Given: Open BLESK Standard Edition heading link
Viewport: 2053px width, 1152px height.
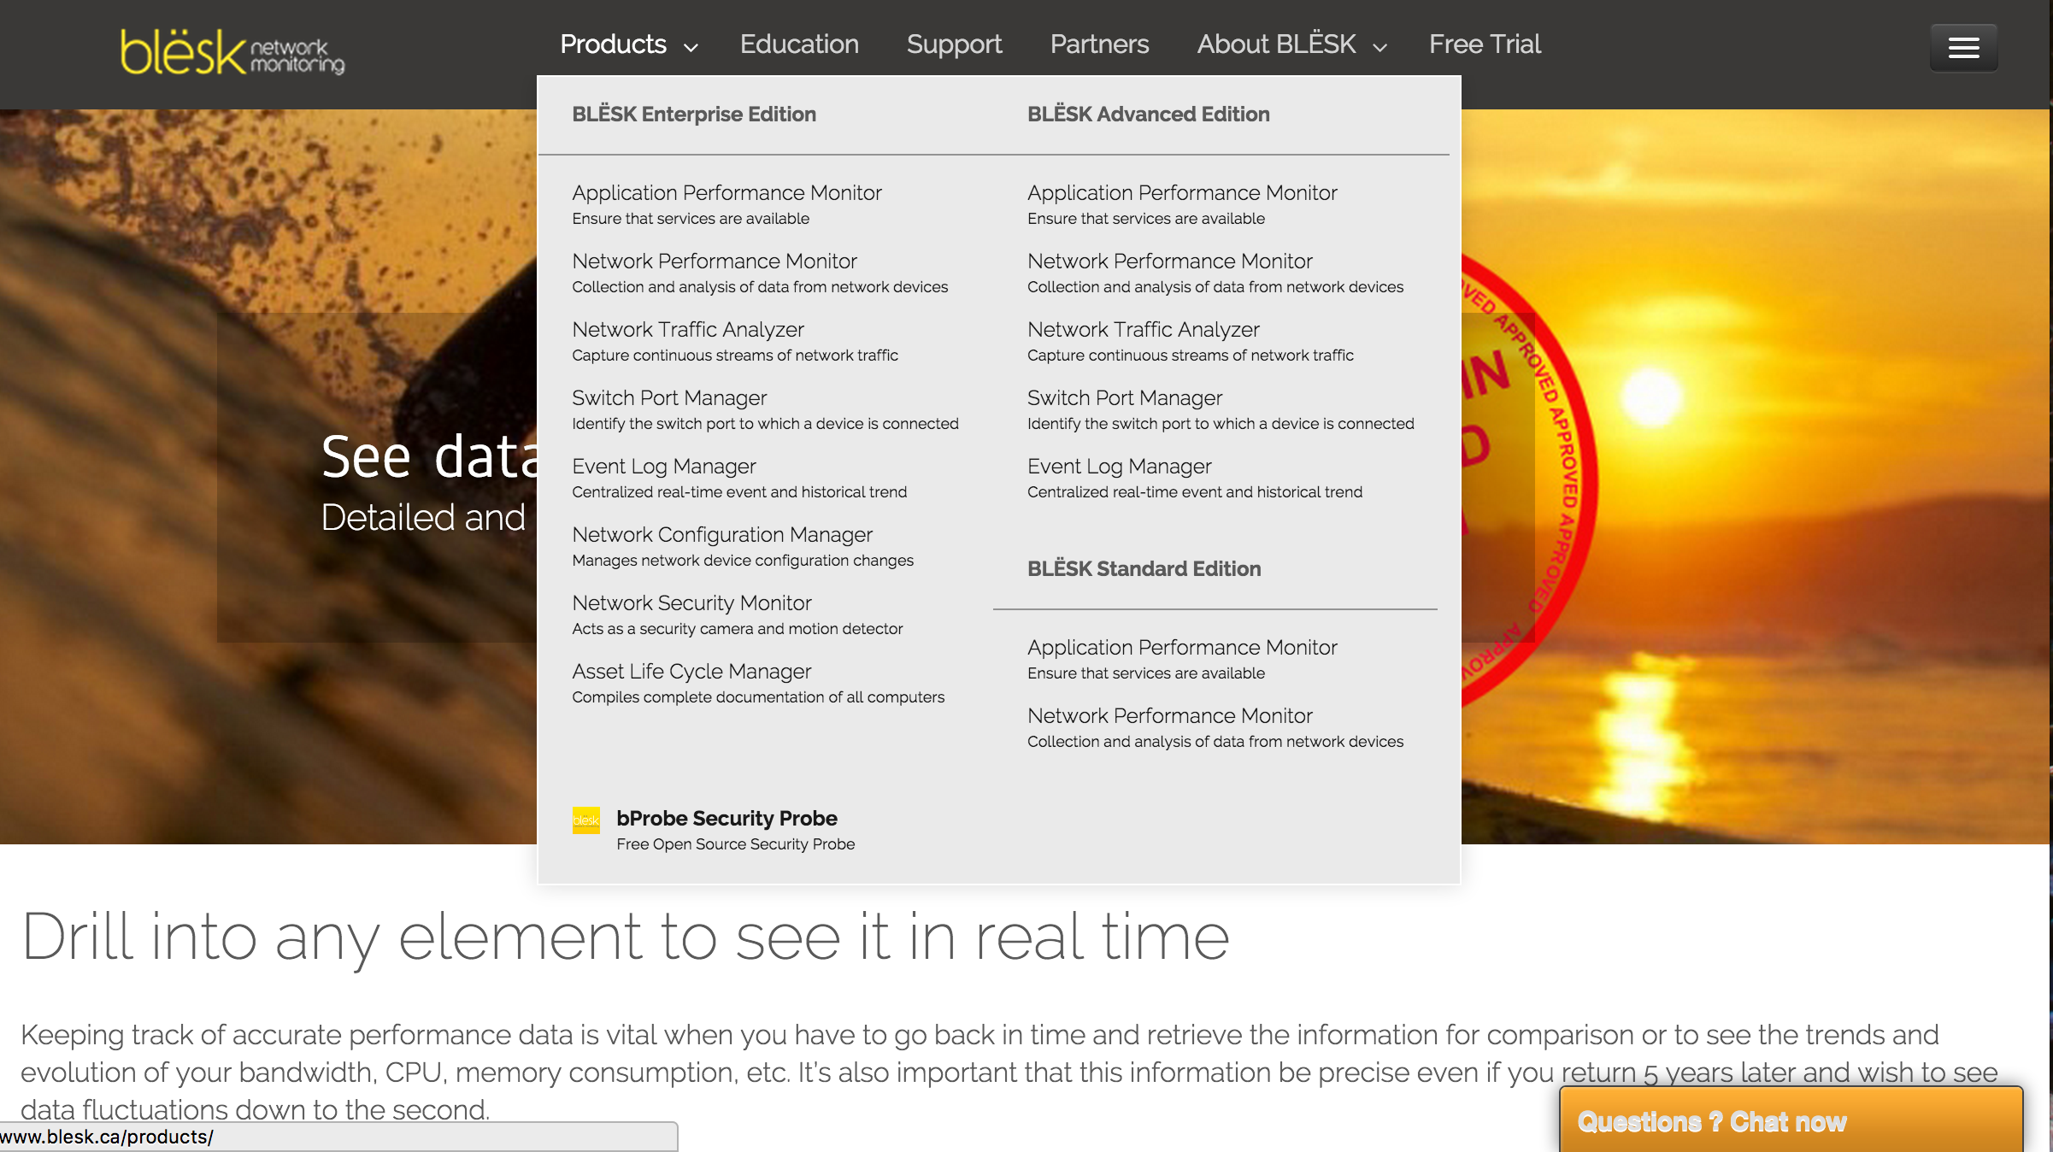Looking at the screenshot, I should 1144,569.
